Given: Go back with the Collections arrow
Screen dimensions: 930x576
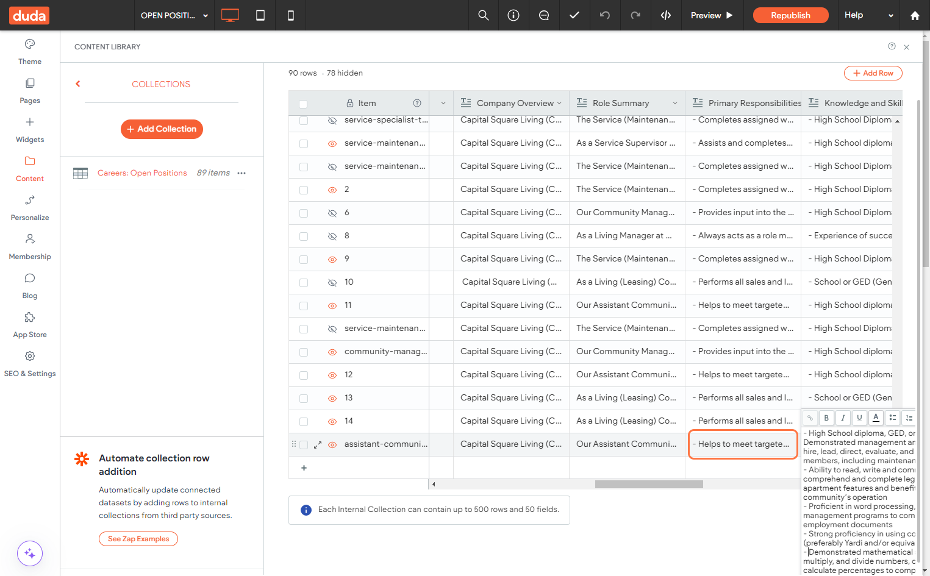Looking at the screenshot, I should (x=78, y=84).
